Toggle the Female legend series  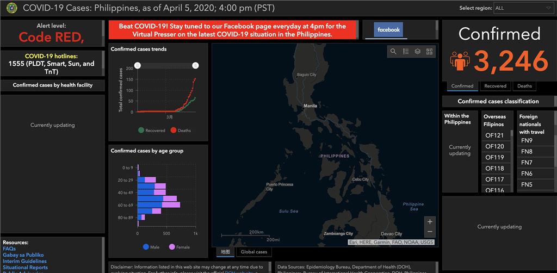pos(180,247)
